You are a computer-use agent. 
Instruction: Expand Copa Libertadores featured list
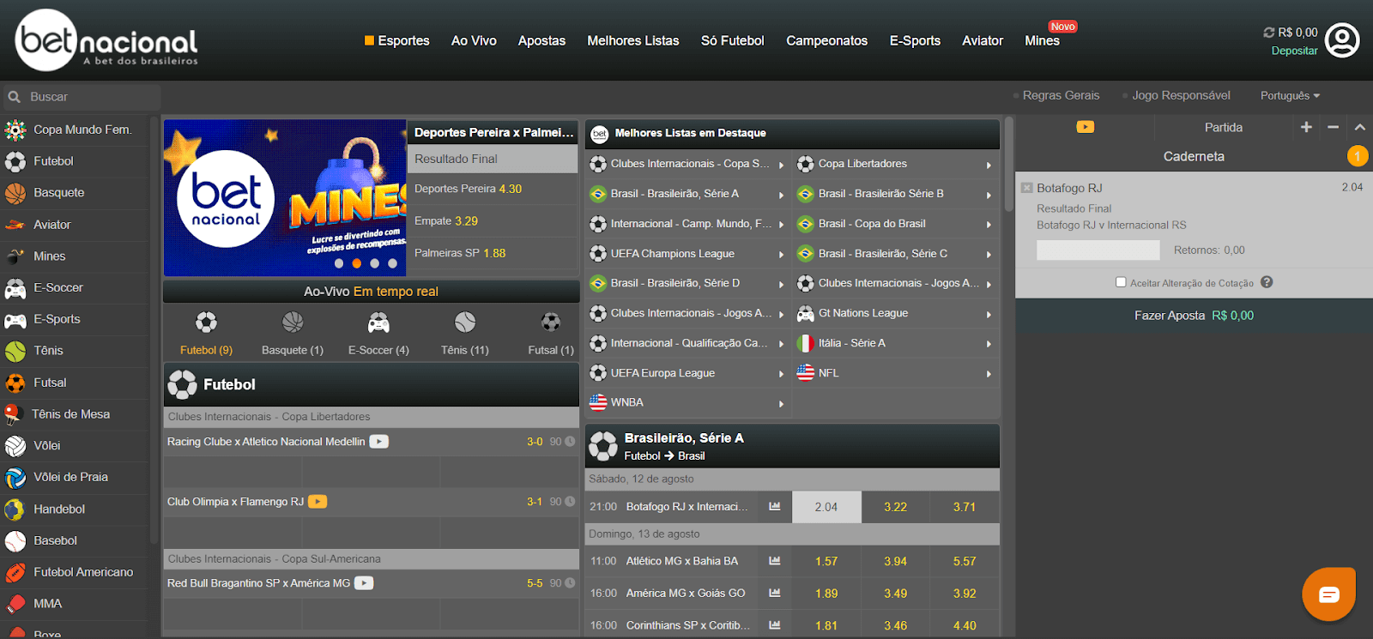[896, 164]
